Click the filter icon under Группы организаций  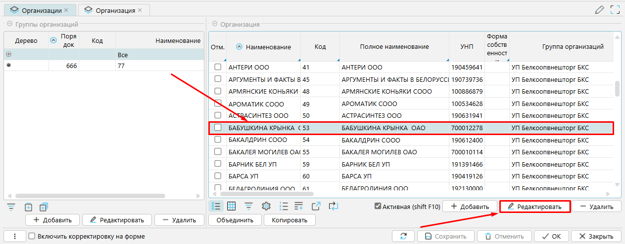12,207
